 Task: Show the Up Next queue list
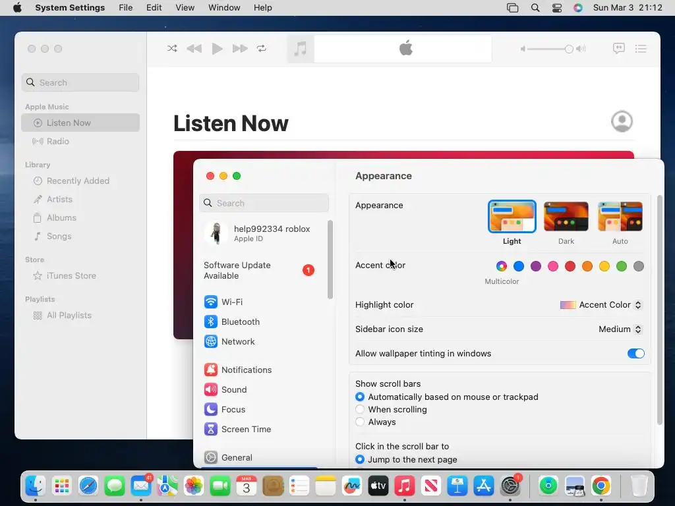tap(641, 49)
